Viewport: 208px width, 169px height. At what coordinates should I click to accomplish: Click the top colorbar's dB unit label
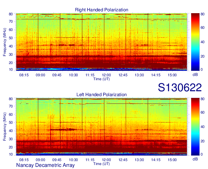click(195, 75)
